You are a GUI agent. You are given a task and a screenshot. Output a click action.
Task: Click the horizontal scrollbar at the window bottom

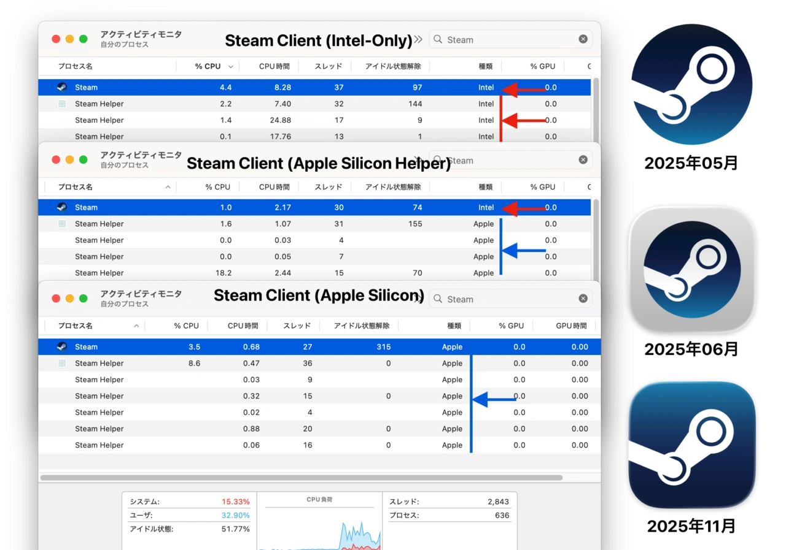click(301, 477)
